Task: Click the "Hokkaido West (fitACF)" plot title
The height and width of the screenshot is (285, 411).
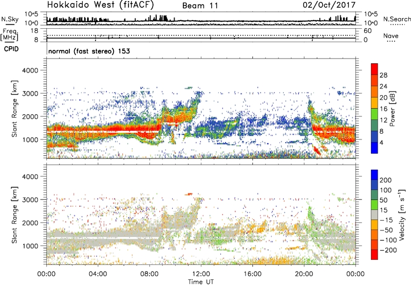Action: point(100,5)
